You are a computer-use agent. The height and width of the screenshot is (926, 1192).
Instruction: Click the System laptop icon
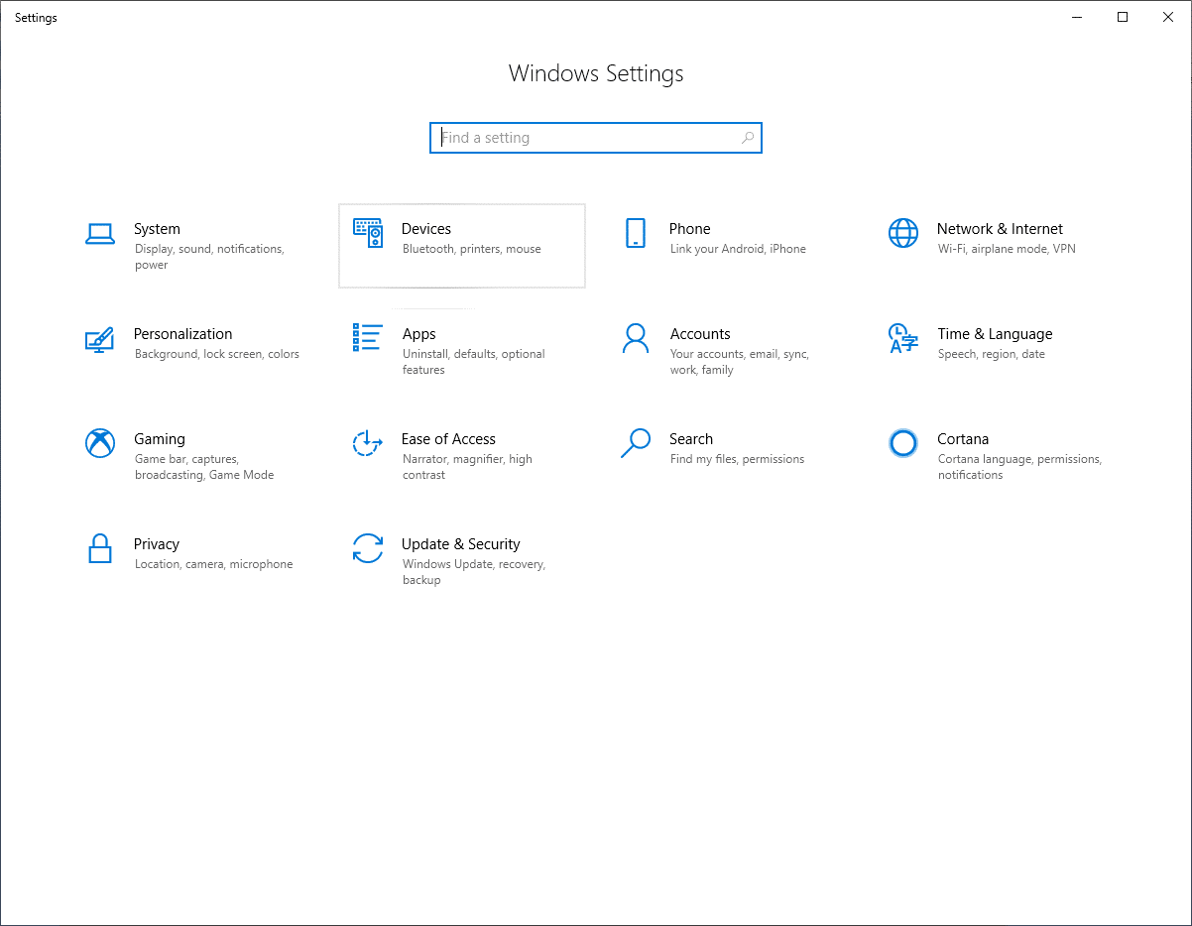coord(100,233)
